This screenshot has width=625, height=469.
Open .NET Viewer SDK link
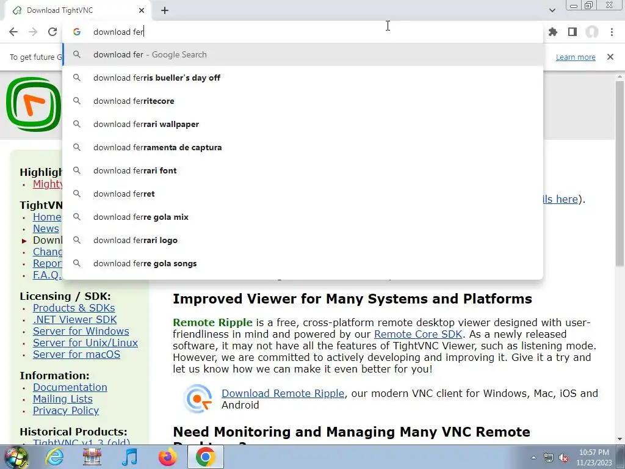tap(75, 319)
